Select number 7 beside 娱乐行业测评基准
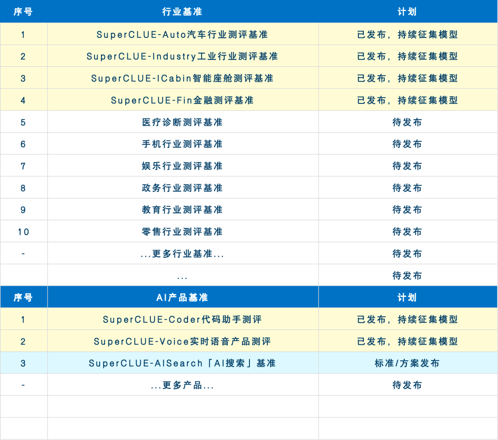The image size is (498, 440). tap(23, 166)
